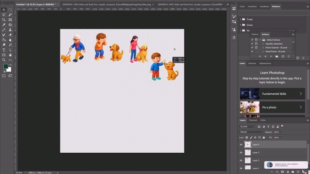The image size is (310, 174).
Task: Select the Lasso tool
Action: point(4,15)
